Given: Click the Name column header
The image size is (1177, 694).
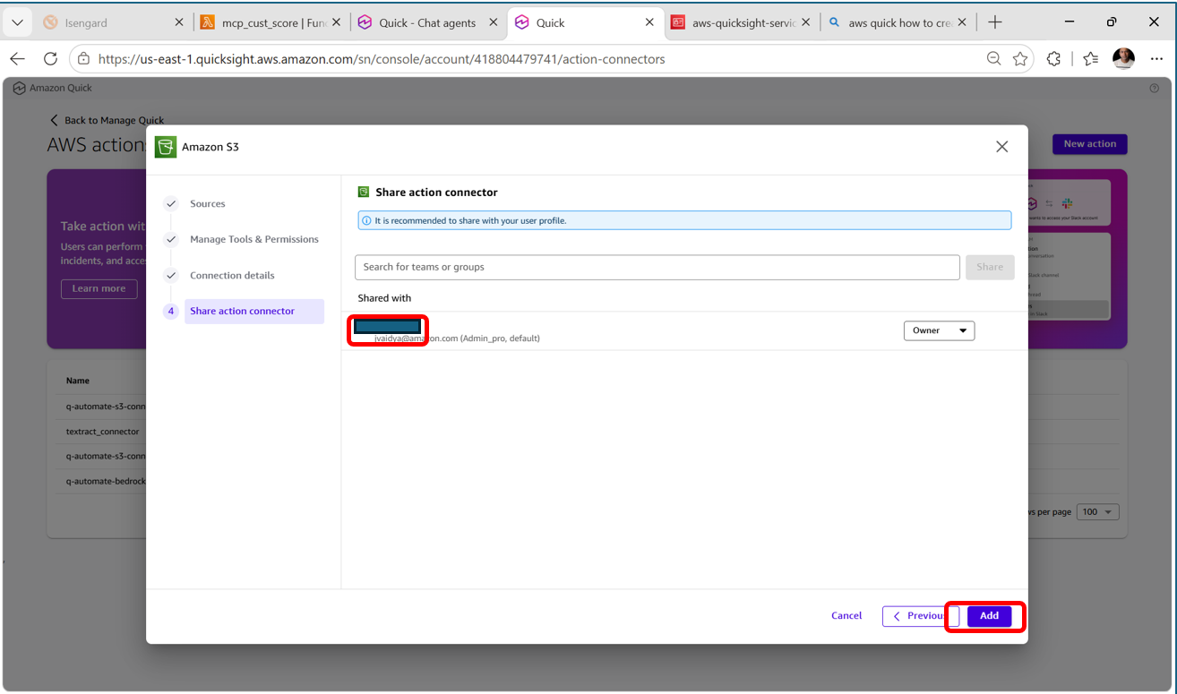Looking at the screenshot, I should tap(78, 381).
